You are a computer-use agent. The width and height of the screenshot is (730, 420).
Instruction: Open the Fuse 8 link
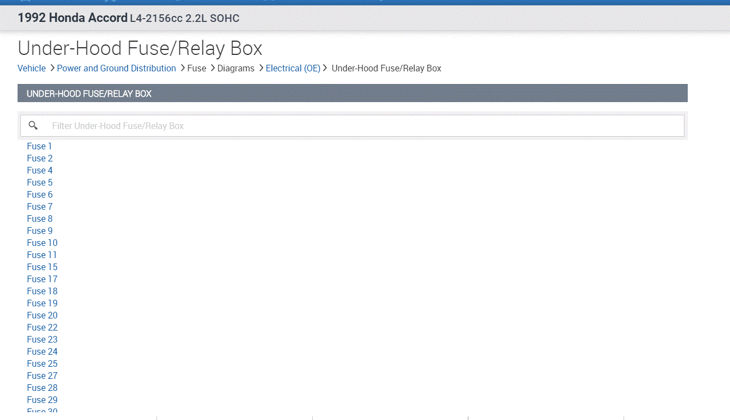click(x=40, y=219)
